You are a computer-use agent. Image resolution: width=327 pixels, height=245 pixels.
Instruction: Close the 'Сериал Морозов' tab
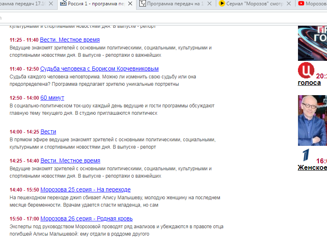[x=289, y=4]
